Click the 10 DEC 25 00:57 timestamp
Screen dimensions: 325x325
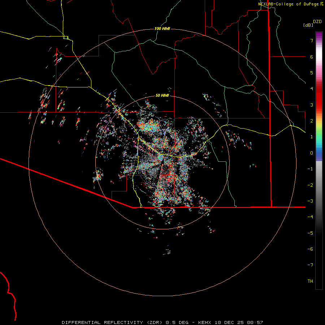click(239, 322)
